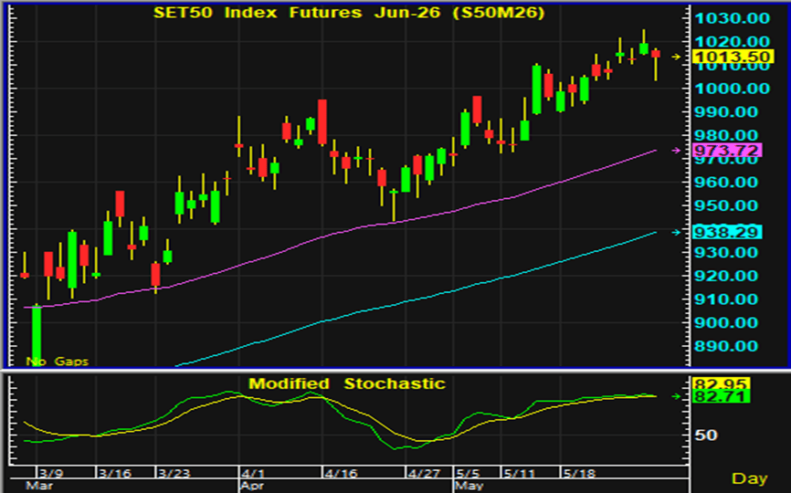Click the tall green candle at chart start

point(37,335)
